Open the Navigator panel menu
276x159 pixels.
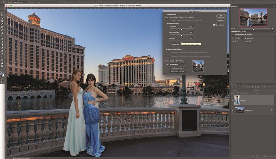click(x=274, y=7)
